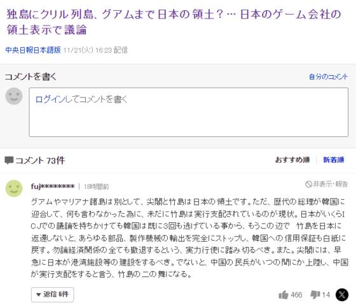Click the 18時間前 comment timestamp

(97, 187)
